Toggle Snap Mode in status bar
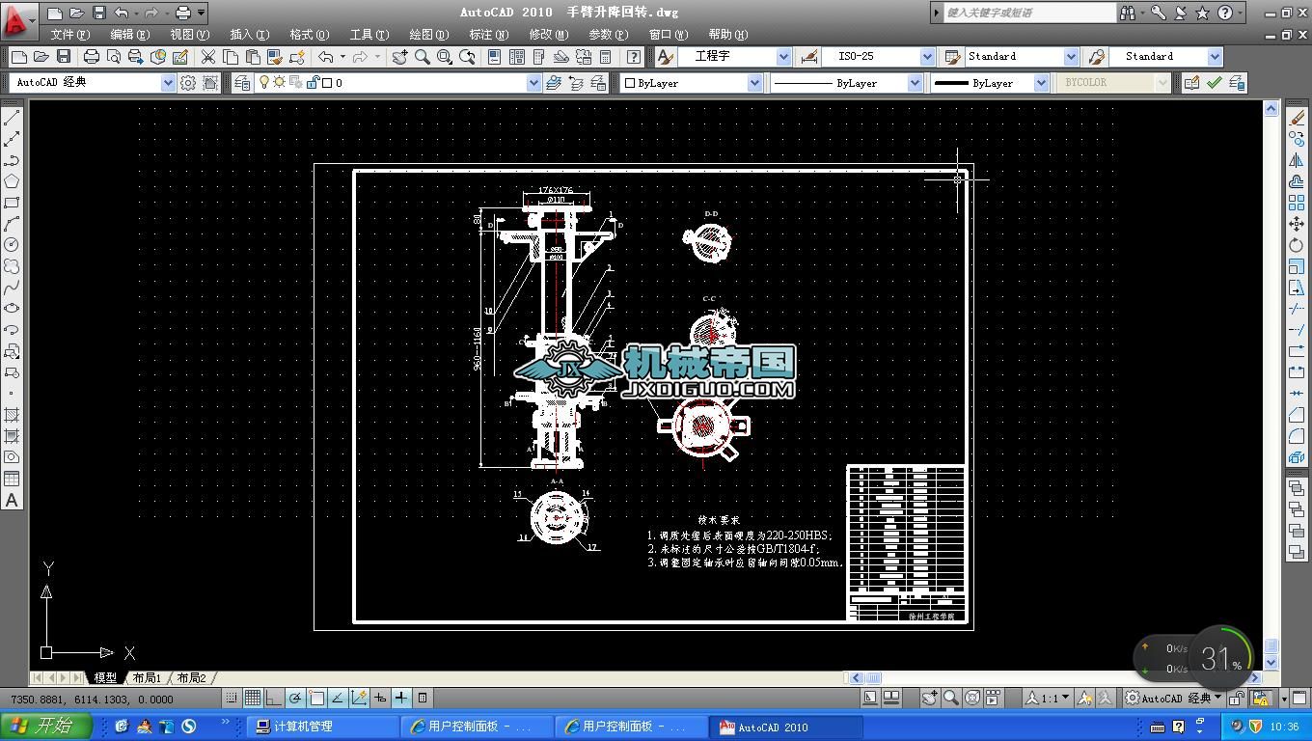 coord(232,699)
